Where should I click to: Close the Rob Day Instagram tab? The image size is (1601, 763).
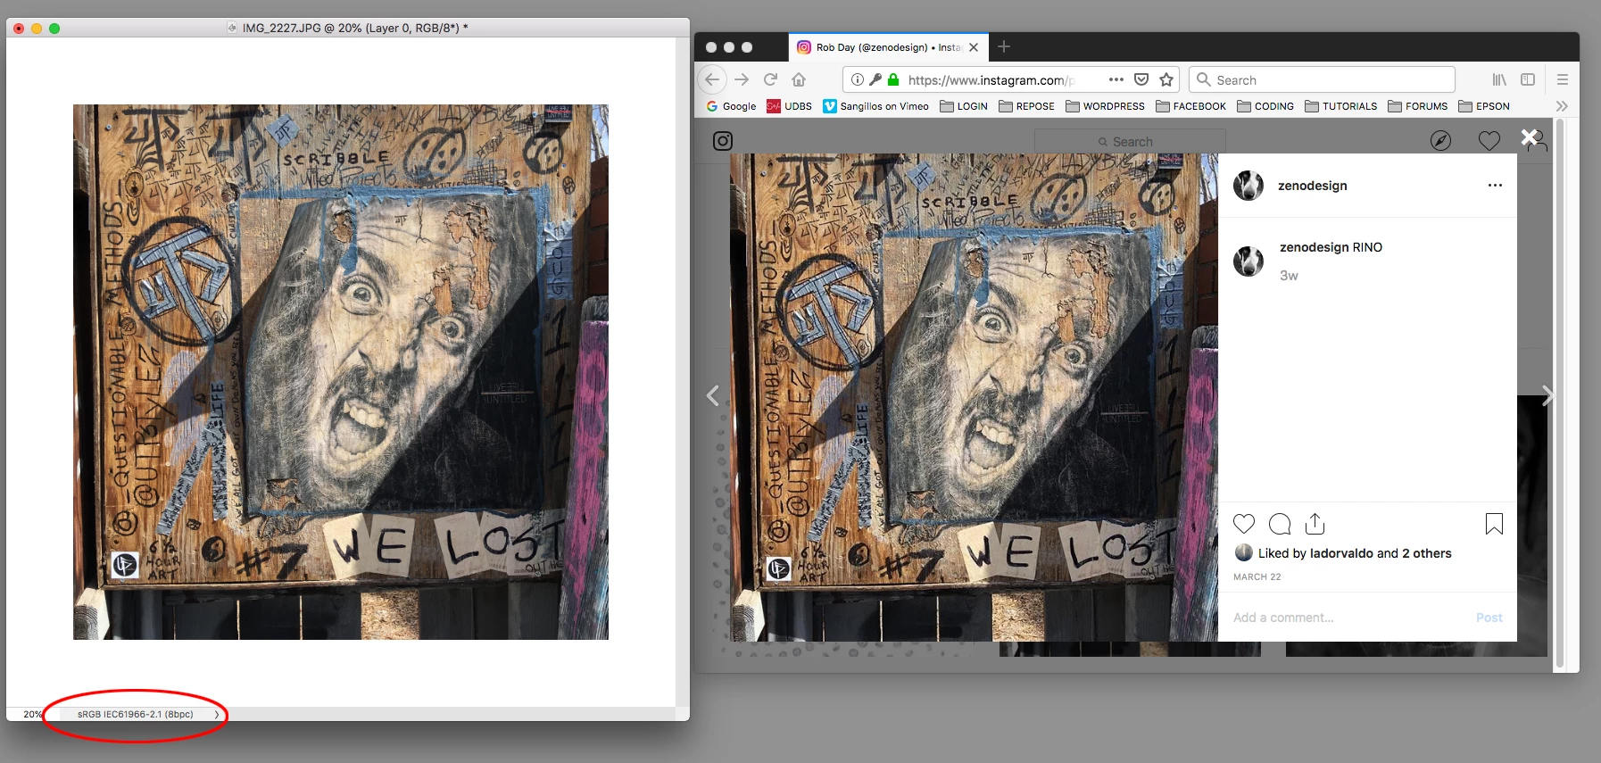(974, 47)
